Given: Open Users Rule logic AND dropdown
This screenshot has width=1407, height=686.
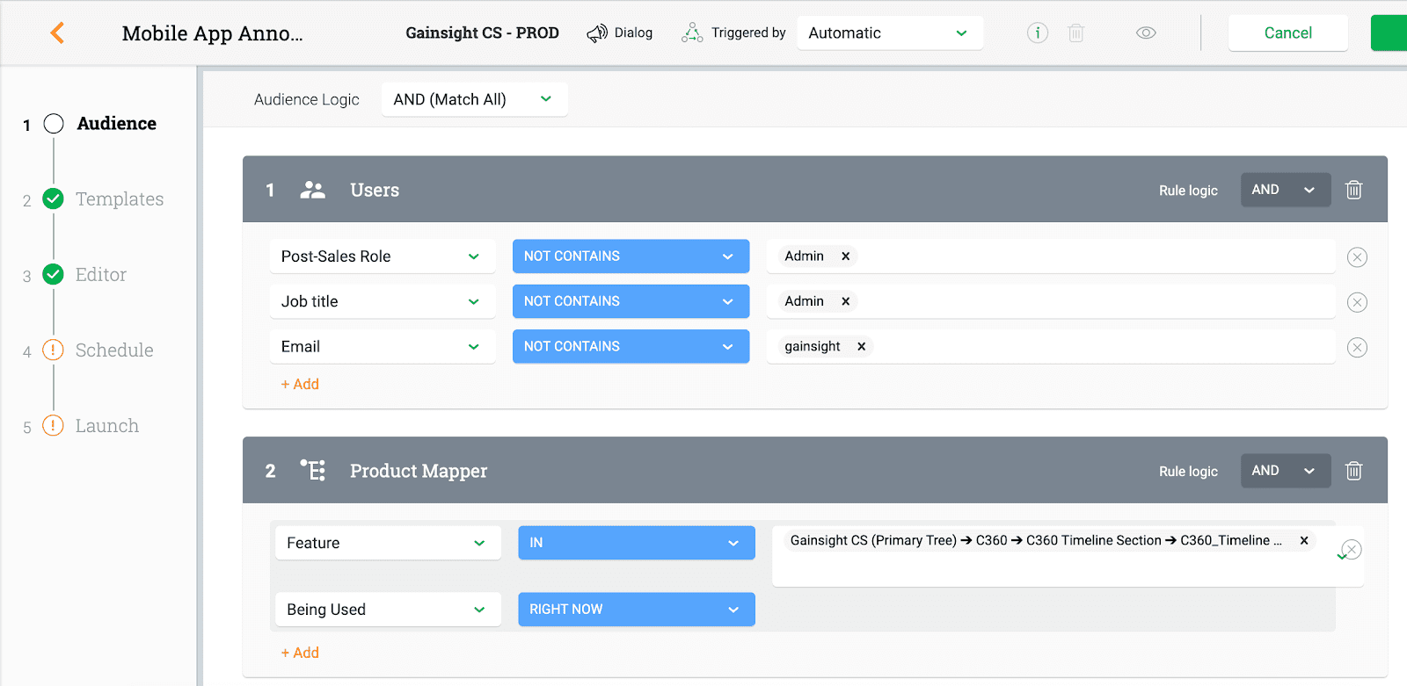Looking at the screenshot, I should [1285, 190].
